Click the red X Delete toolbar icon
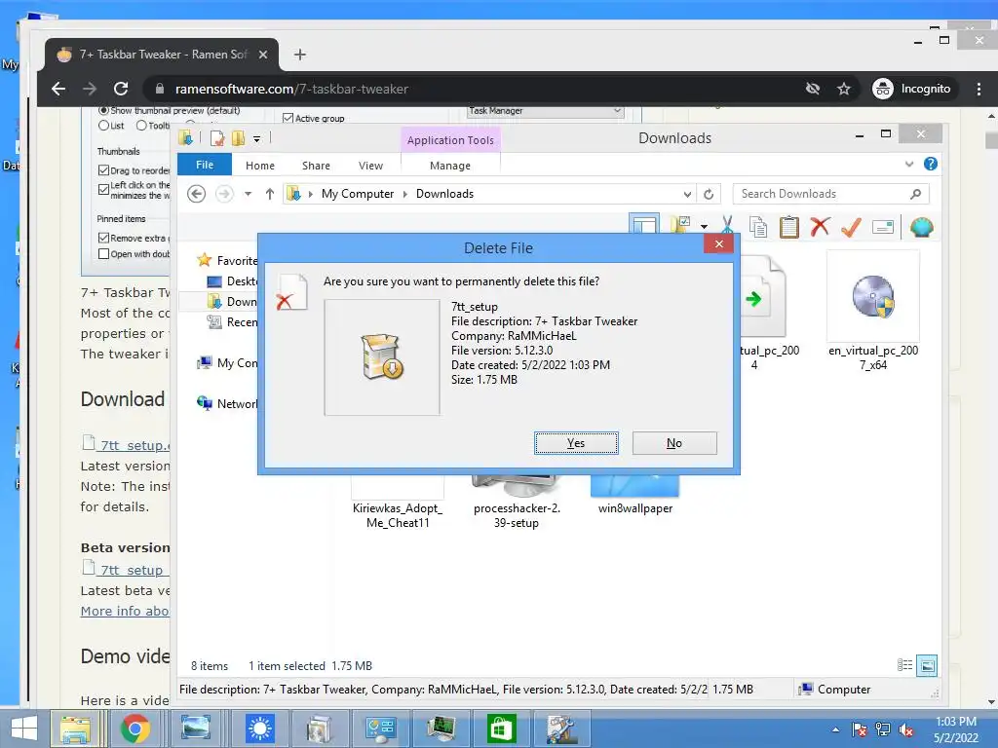This screenshot has height=748, width=998. tap(820, 226)
